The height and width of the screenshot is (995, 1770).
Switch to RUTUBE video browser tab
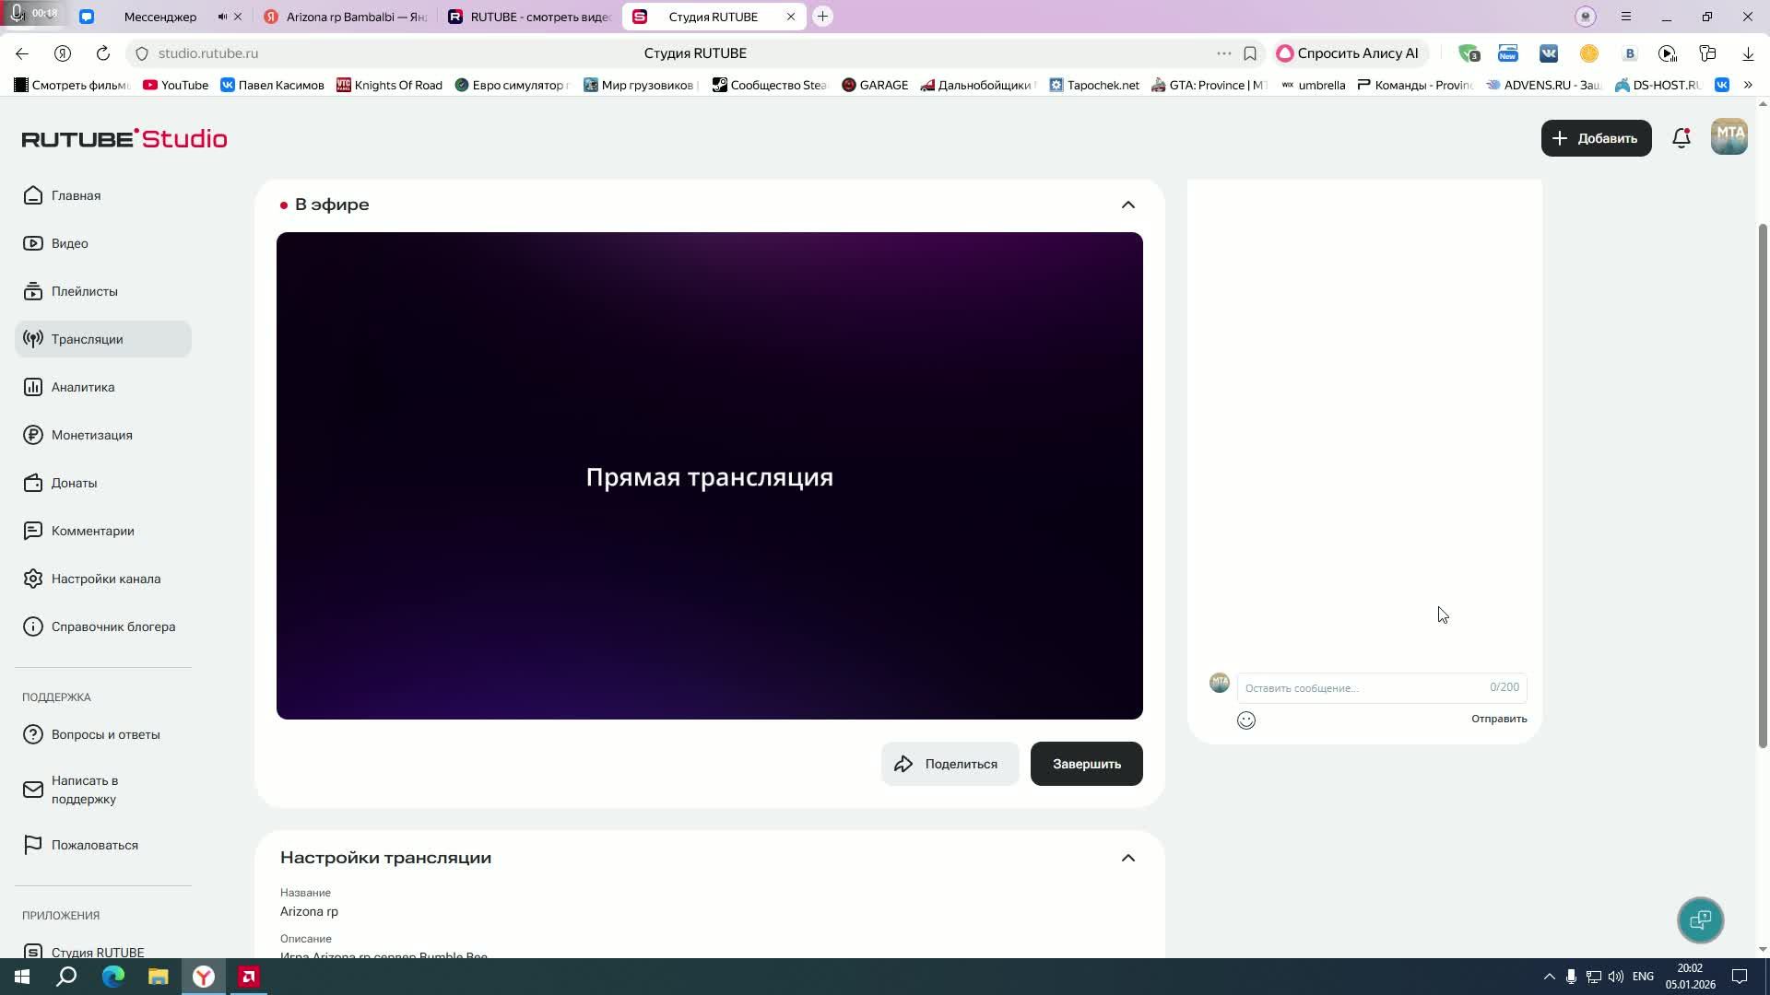pos(530,17)
